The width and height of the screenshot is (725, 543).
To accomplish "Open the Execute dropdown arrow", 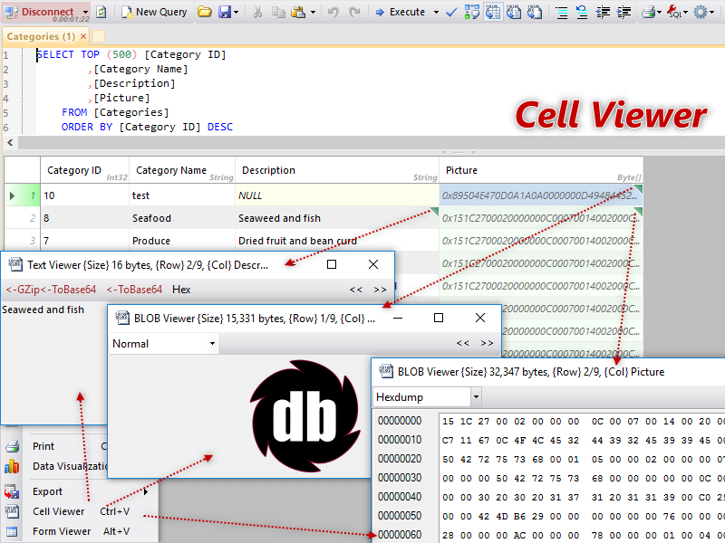I will [x=436, y=13].
